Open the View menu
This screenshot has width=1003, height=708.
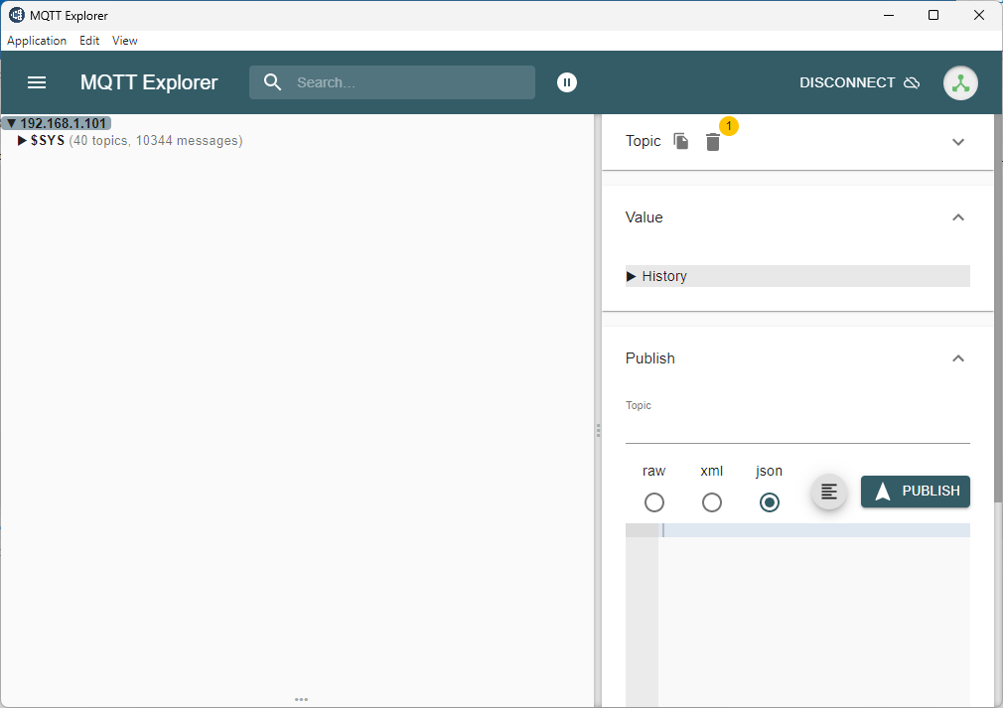click(125, 41)
